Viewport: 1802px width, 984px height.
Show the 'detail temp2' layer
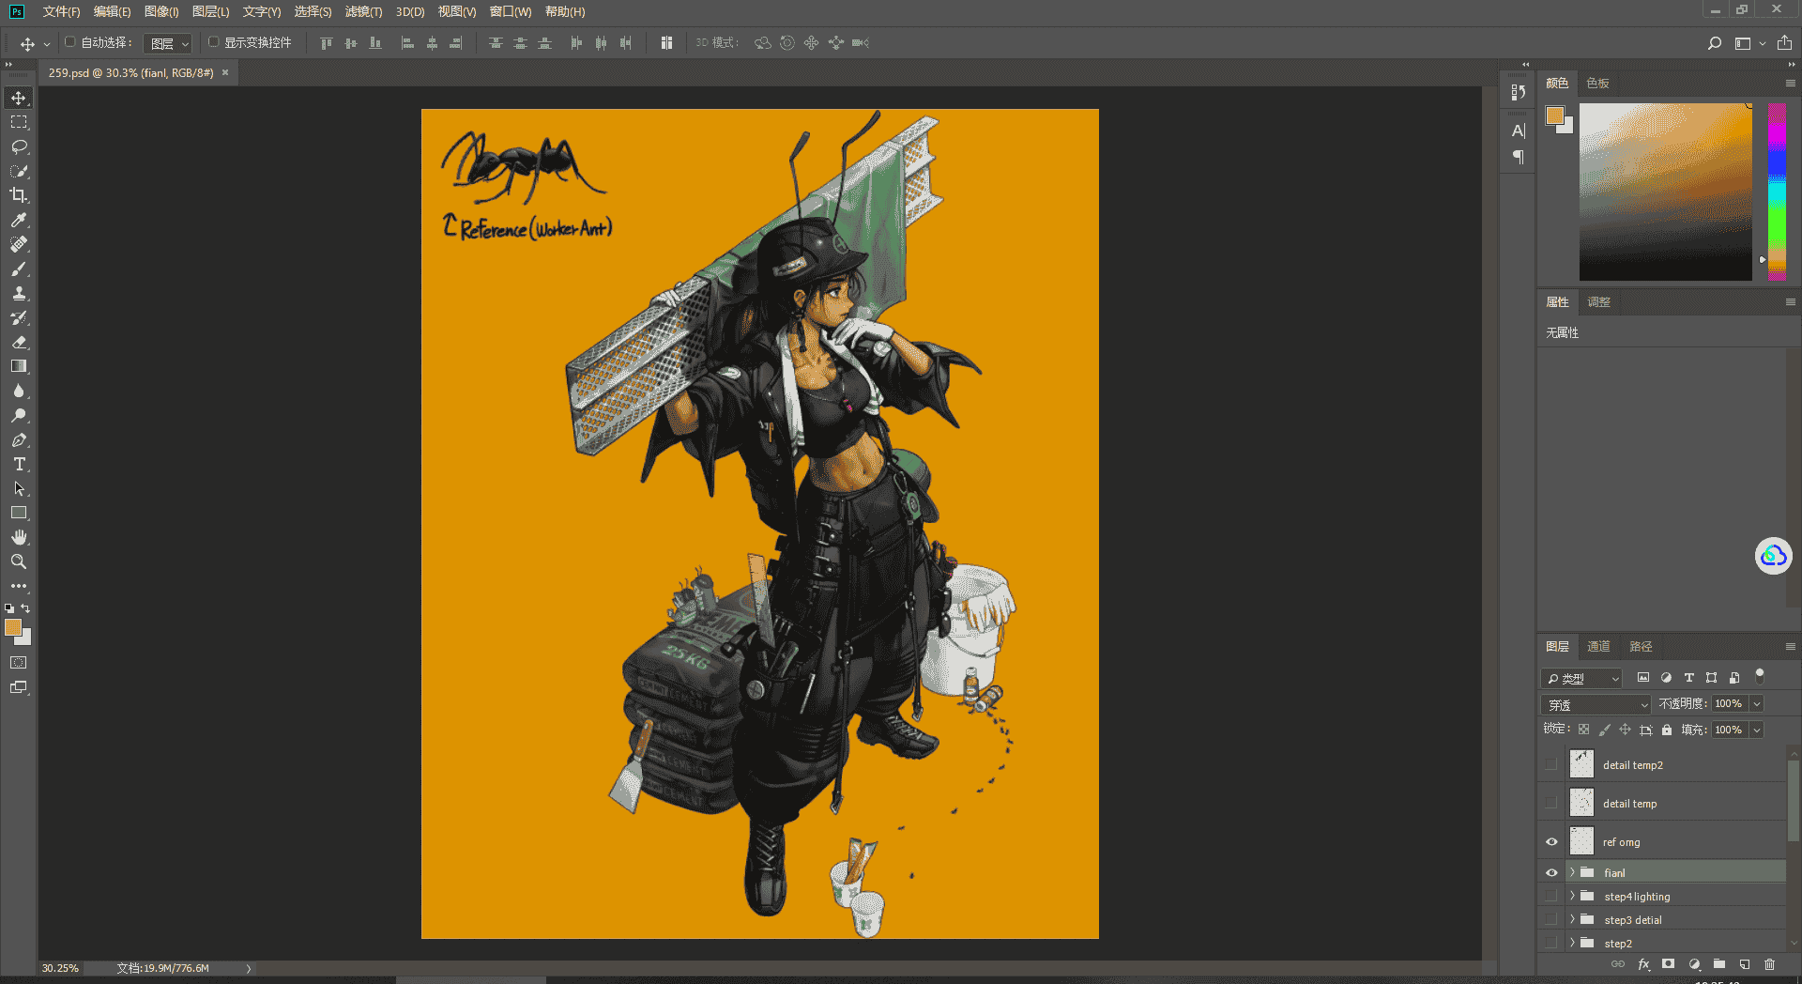tap(1551, 765)
